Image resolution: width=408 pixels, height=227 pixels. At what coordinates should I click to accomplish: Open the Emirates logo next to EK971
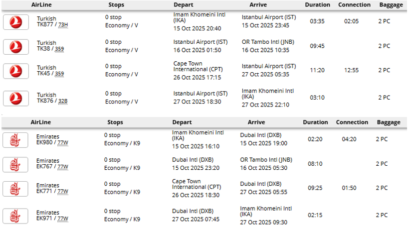click(15, 216)
